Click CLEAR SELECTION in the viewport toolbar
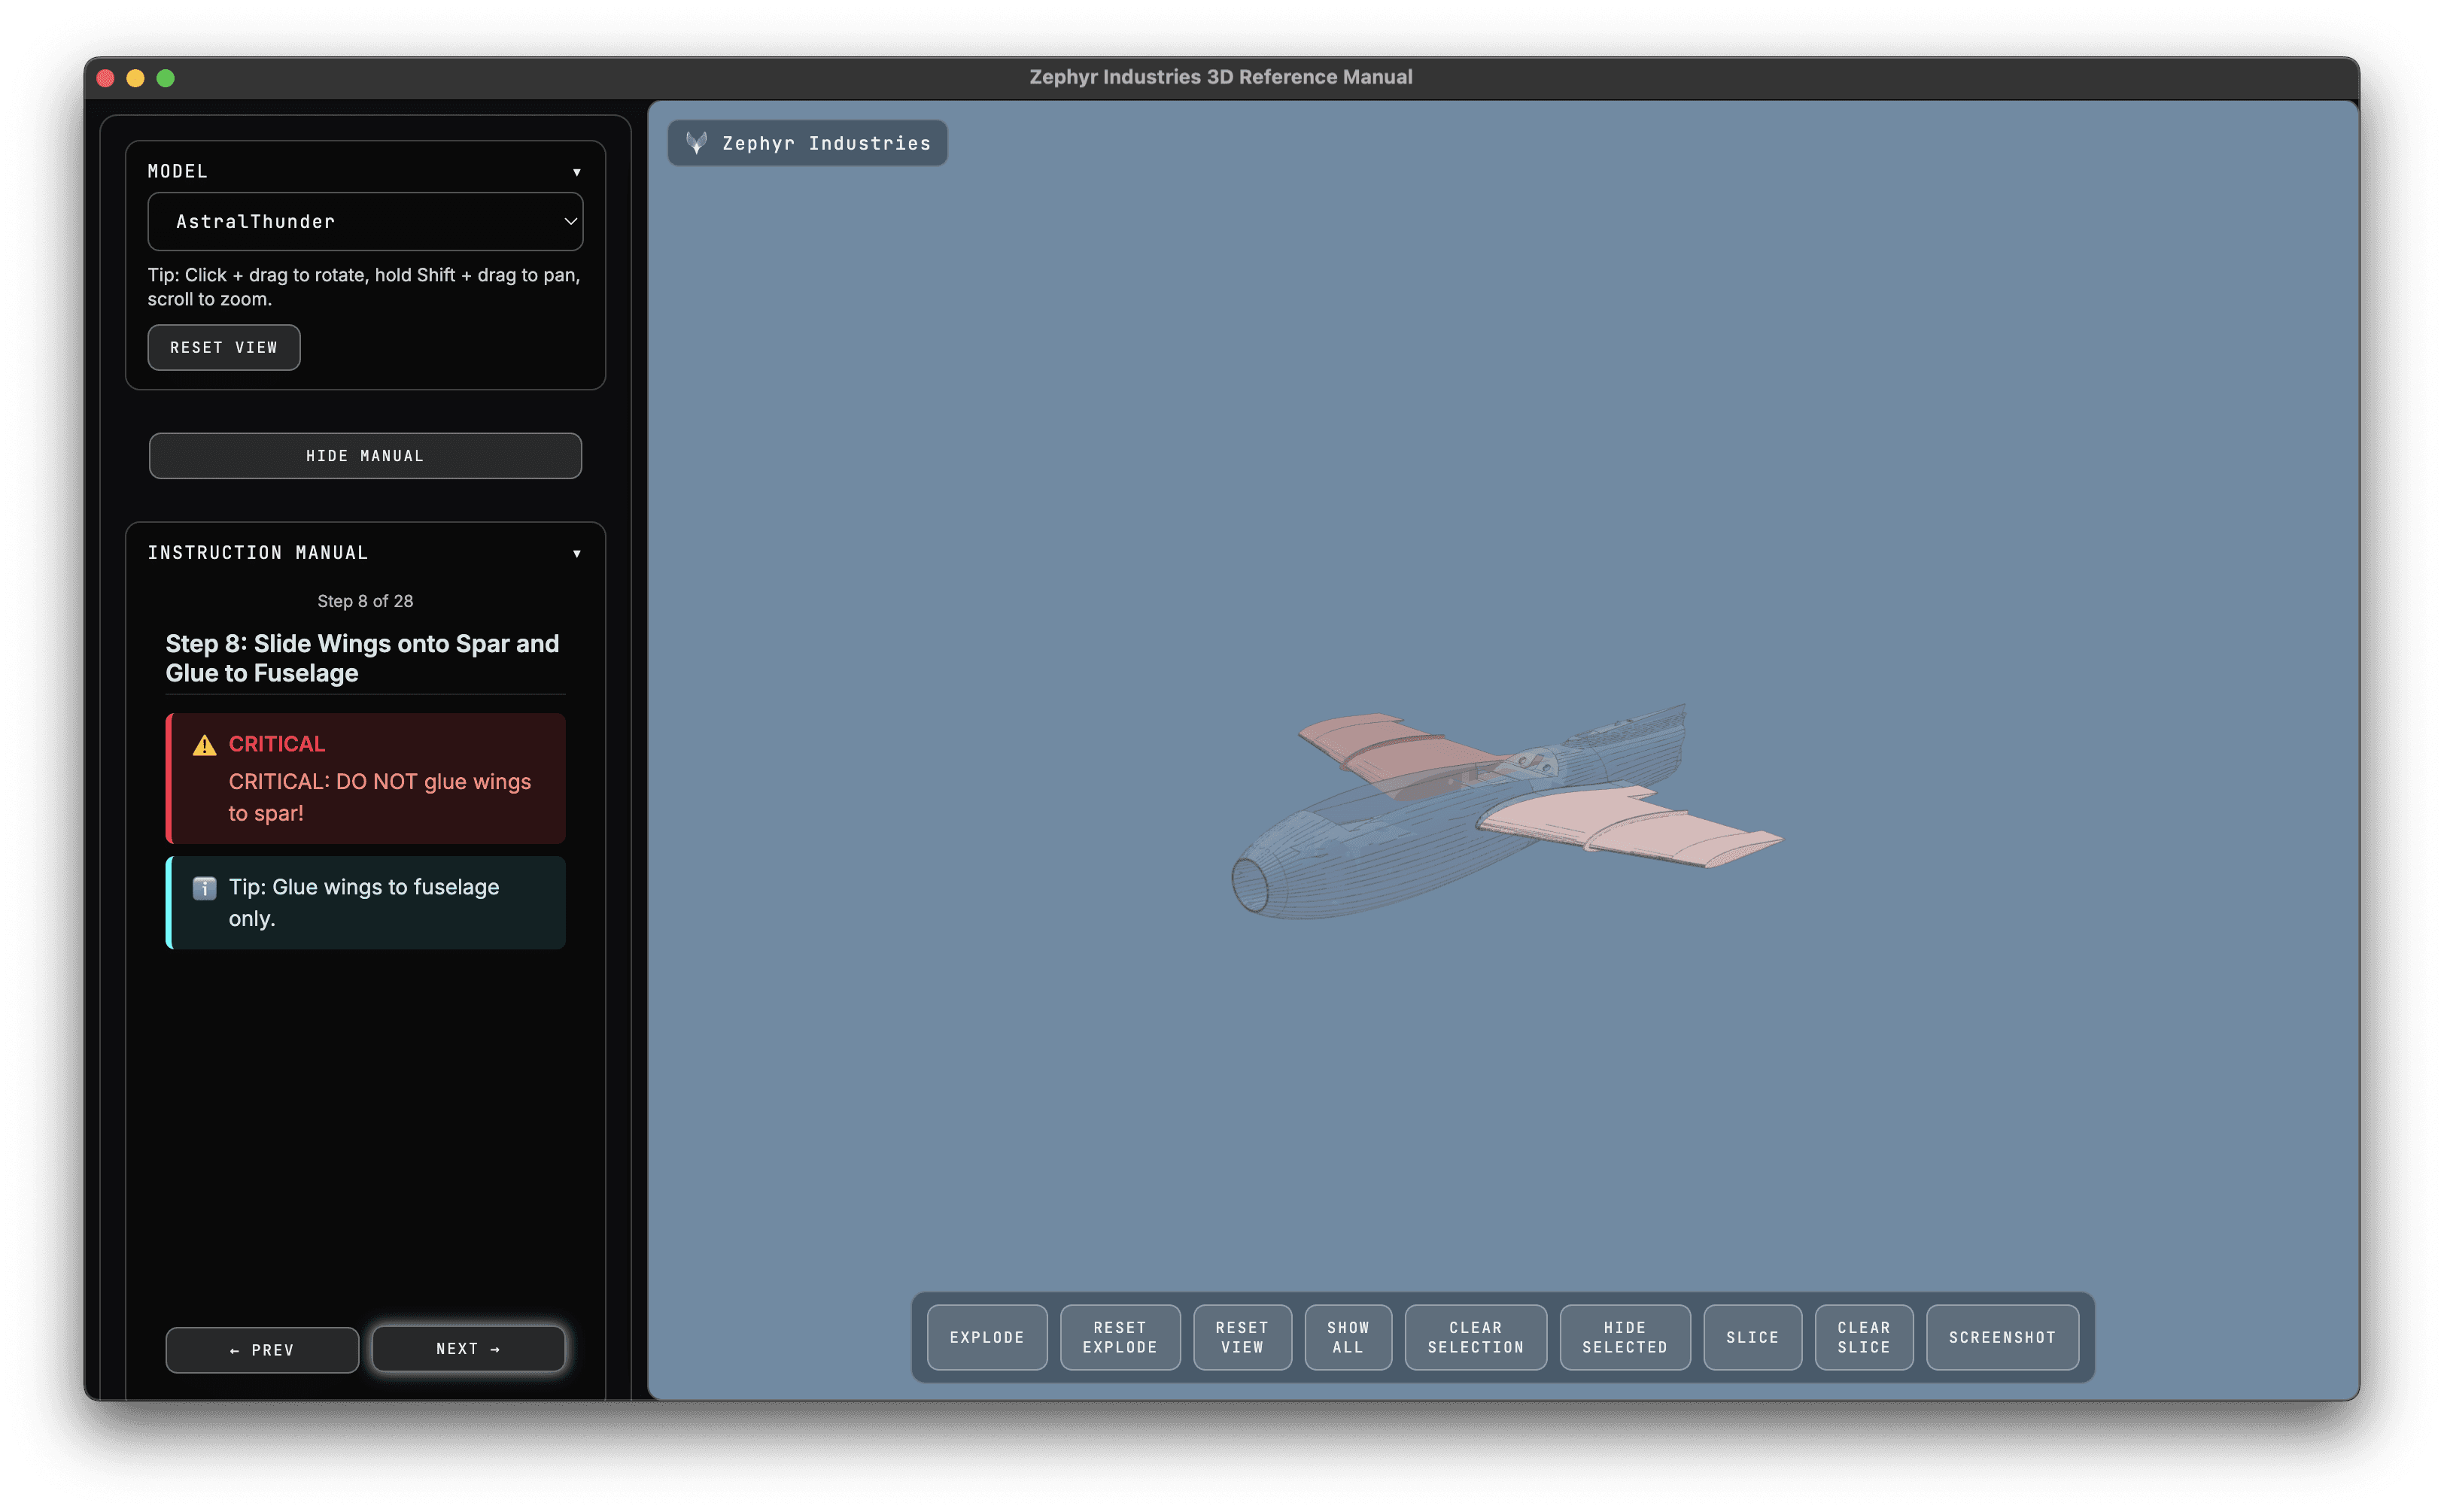 [1475, 1337]
